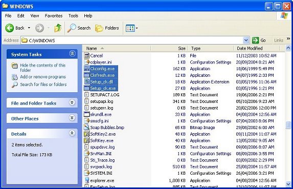Open the Search pane

click(79, 28)
